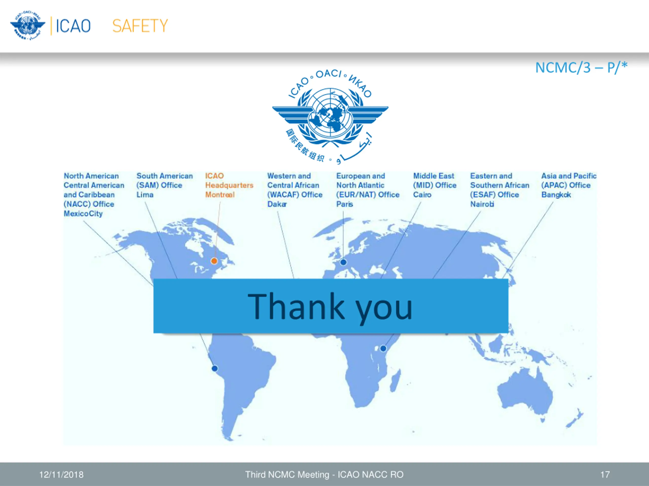
Task: Click 'Third NCMC Meeting - ICAO NACC RO' footer text
Action: point(324,475)
